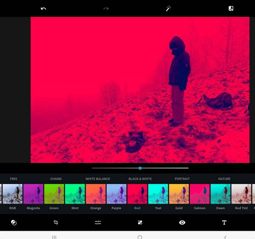
Task: Tap the Android home button
Action: (140, 237)
